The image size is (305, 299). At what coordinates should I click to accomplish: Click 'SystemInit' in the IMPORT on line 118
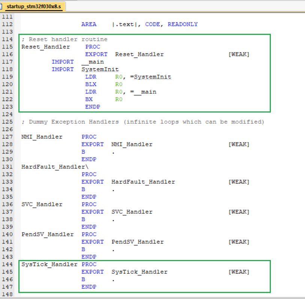click(x=100, y=69)
